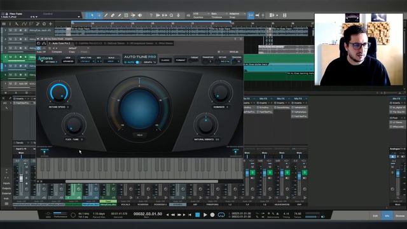Viewport: 407px width, 229px height.
Task: Switch the Auto/Graph mode toggle in Auto-Tune
Action: pyautogui.click(x=137, y=62)
